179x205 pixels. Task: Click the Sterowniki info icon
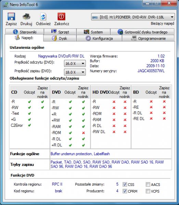15,32
